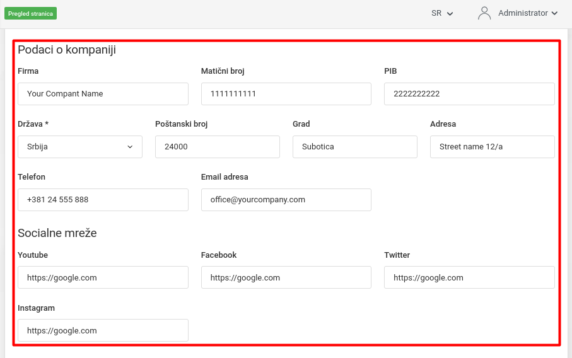Click the Država field label

point(33,124)
